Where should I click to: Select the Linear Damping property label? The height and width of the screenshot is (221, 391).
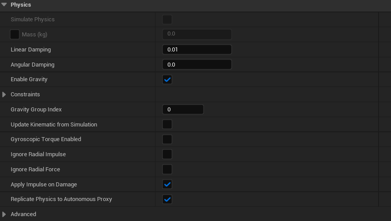pyautogui.click(x=31, y=50)
